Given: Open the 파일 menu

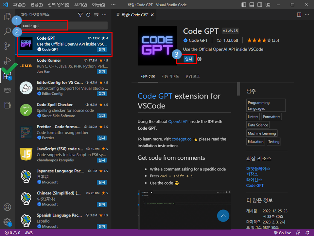Looking at the screenshot, I should [x=19, y=5].
